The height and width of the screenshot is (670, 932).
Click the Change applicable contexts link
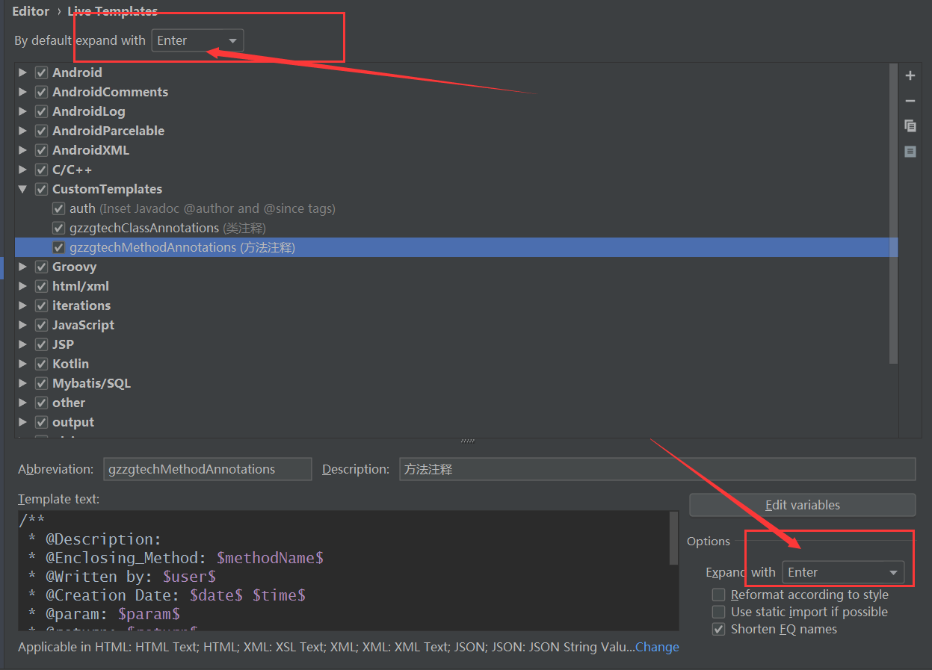(x=657, y=647)
